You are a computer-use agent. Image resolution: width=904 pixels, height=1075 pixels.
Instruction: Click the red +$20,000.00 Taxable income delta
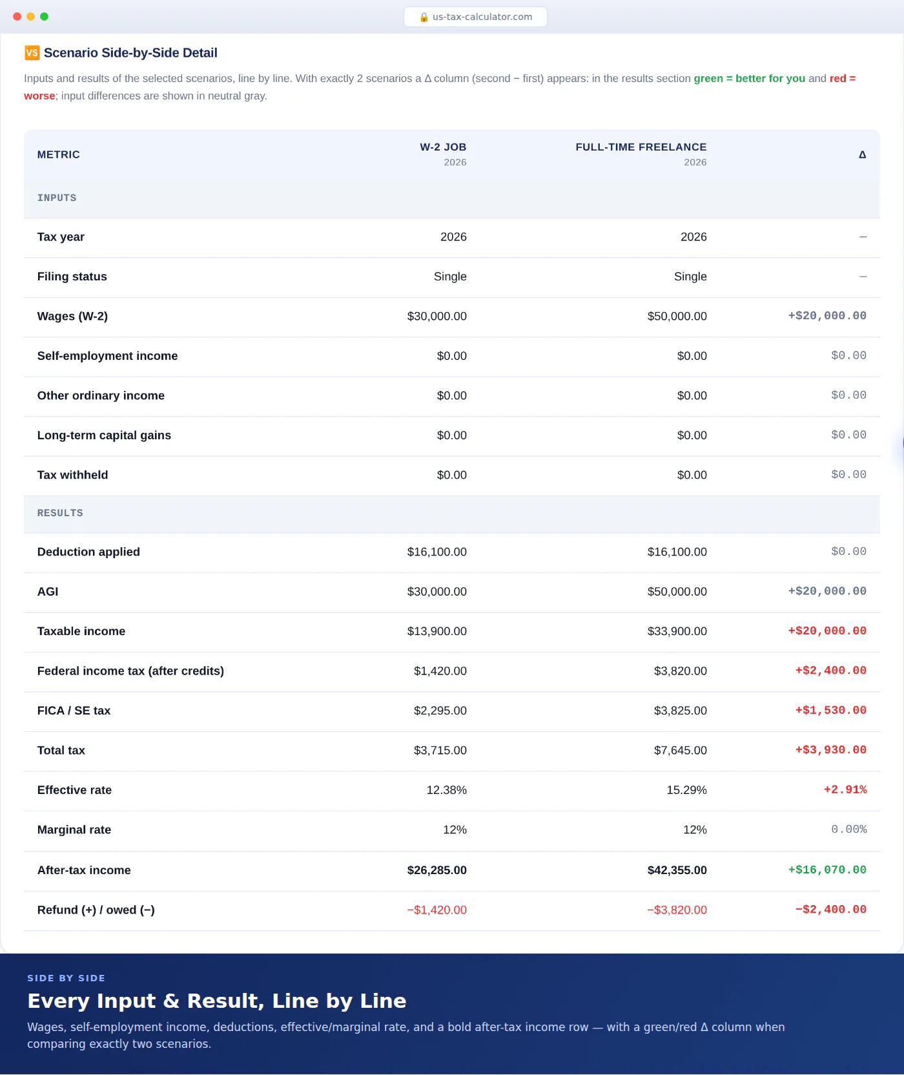tap(827, 631)
